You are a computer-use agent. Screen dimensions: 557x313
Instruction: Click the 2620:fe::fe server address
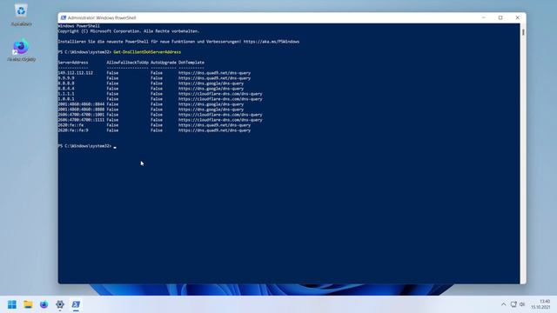(x=70, y=125)
